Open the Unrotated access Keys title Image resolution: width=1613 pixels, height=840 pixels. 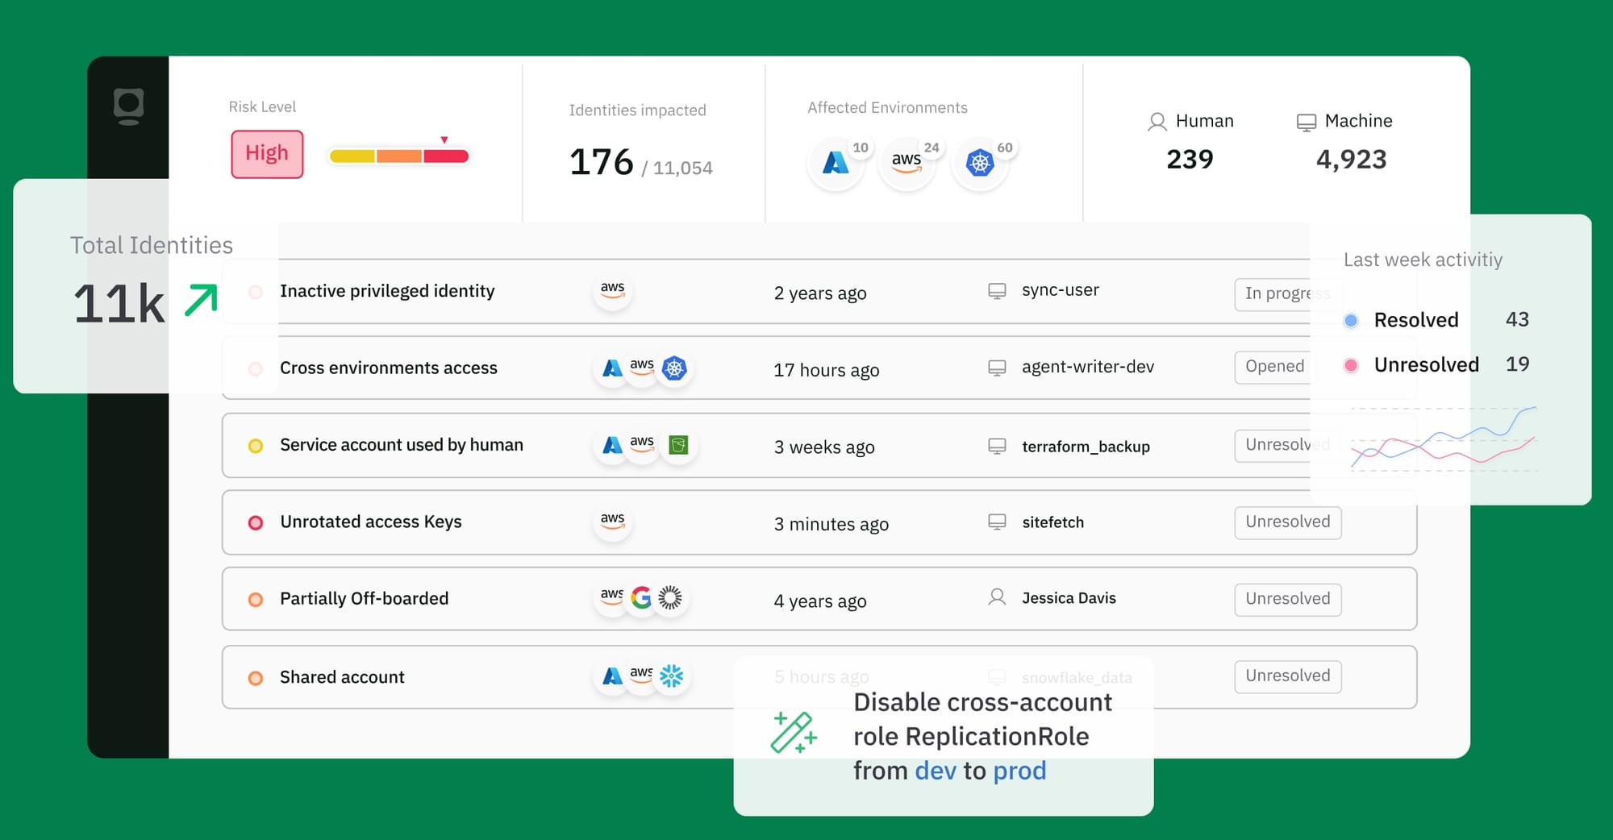[x=371, y=522]
